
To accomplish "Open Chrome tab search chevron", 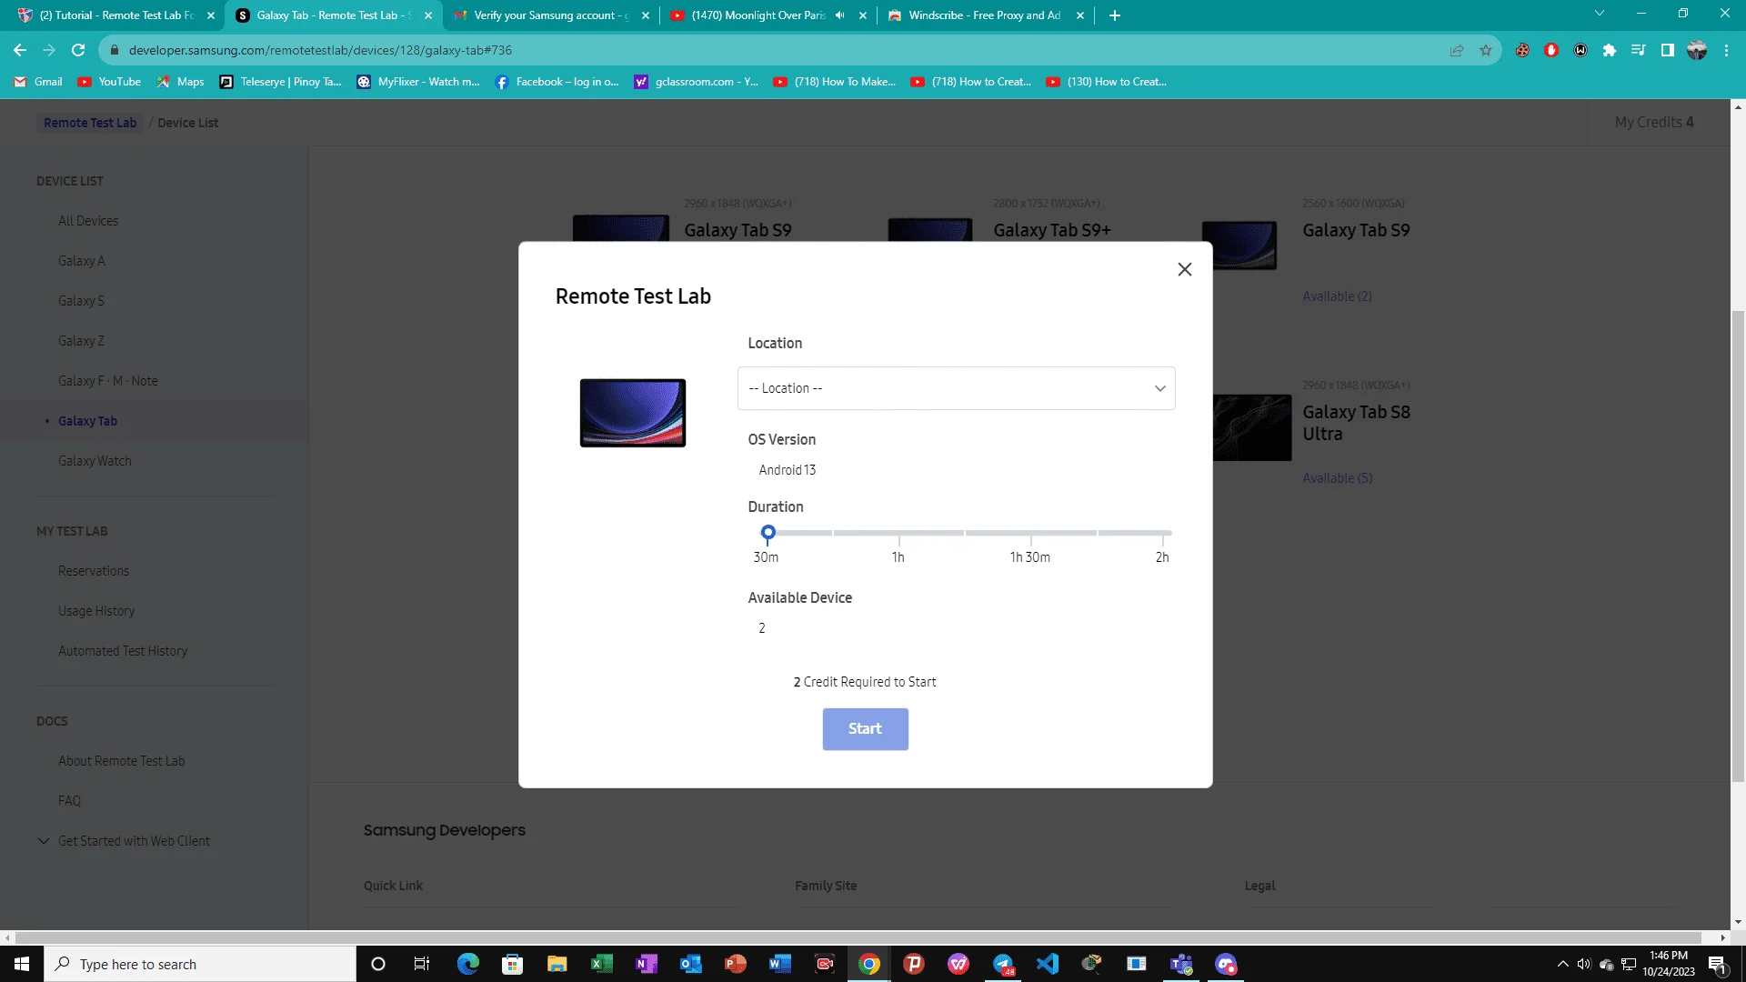I will pos(1600,14).
